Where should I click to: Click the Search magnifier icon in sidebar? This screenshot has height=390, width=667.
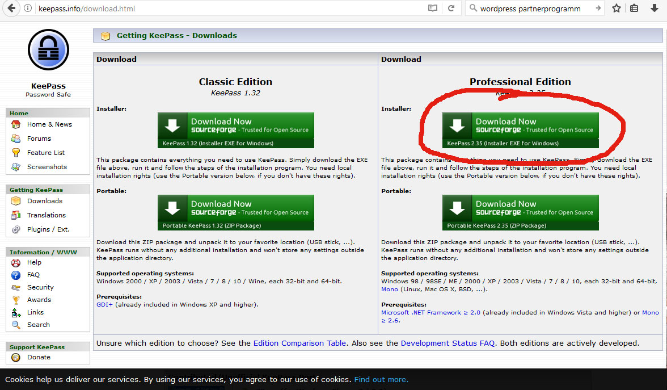pos(16,325)
